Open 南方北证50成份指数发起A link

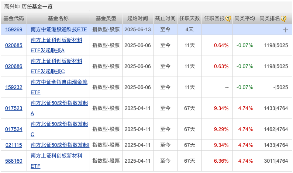coord(59,108)
